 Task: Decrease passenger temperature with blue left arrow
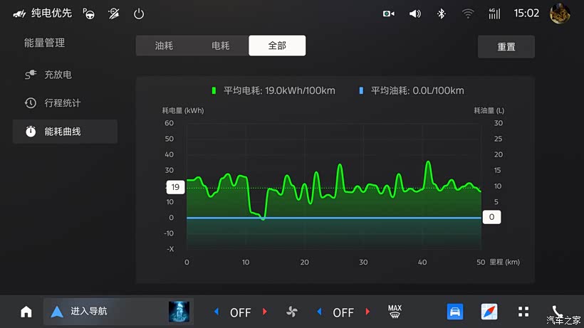[x=319, y=311]
